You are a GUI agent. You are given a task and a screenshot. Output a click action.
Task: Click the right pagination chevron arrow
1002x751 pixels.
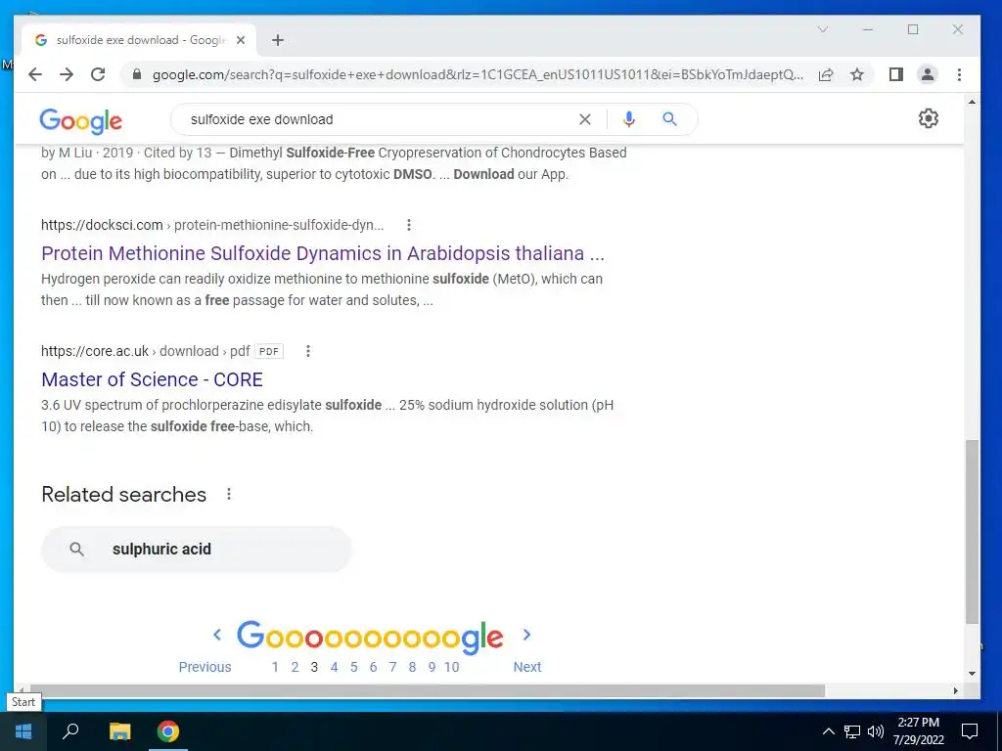[x=526, y=635]
